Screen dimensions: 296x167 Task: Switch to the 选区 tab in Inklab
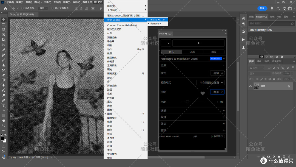pyautogui.click(x=192, y=52)
